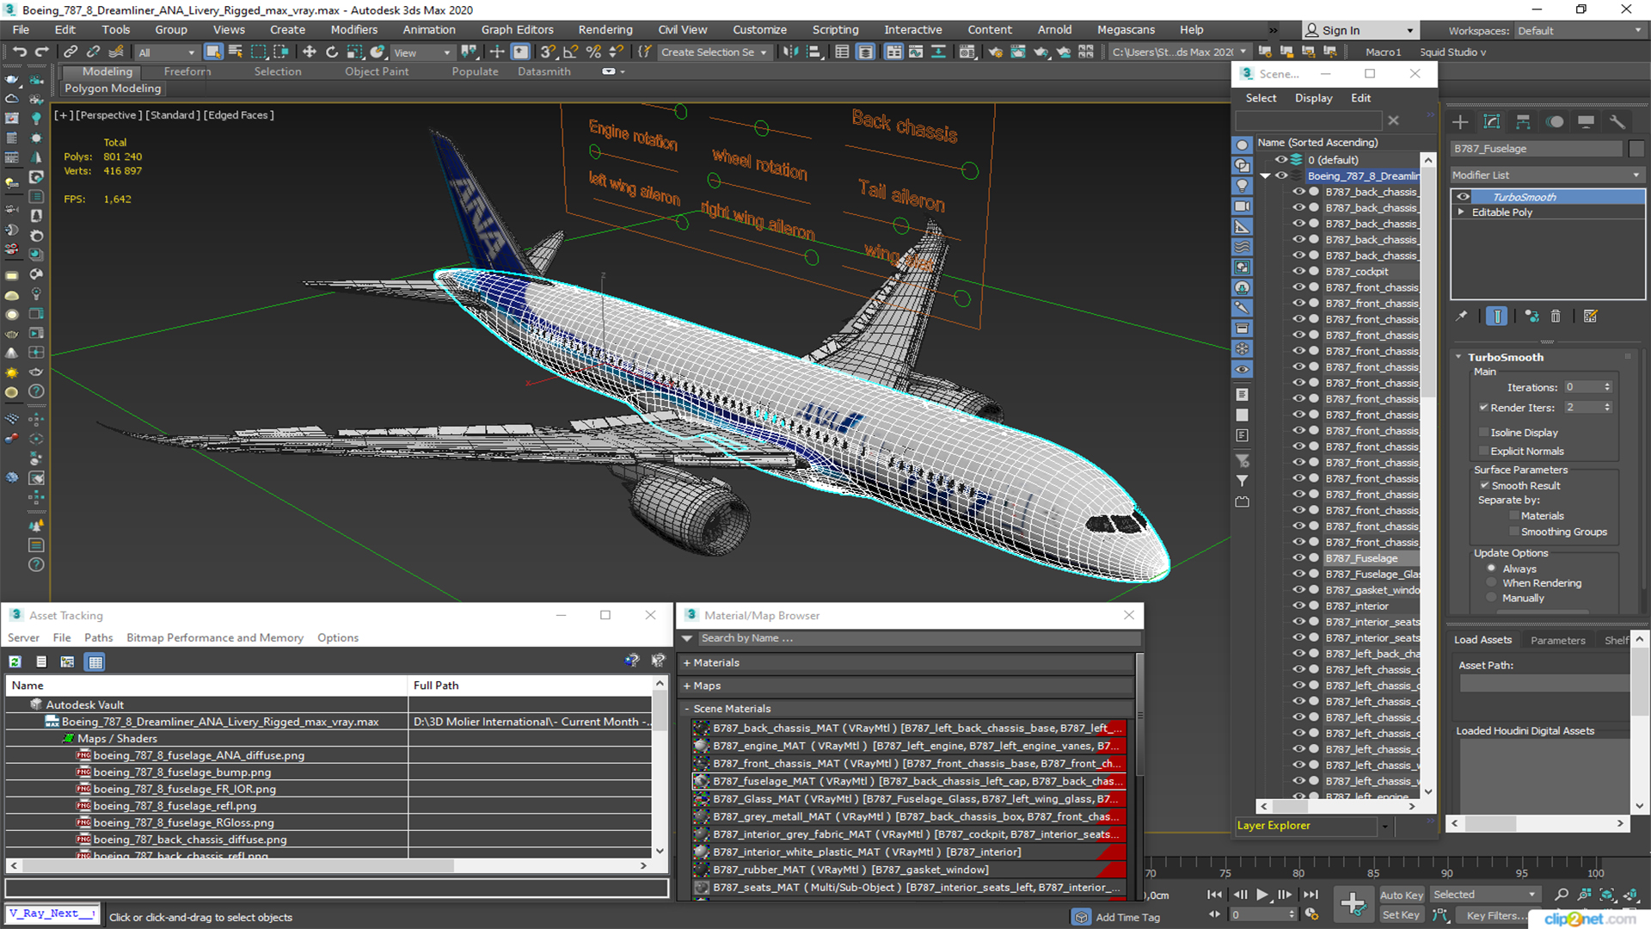Activate the Select and Link tool

pos(71,52)
